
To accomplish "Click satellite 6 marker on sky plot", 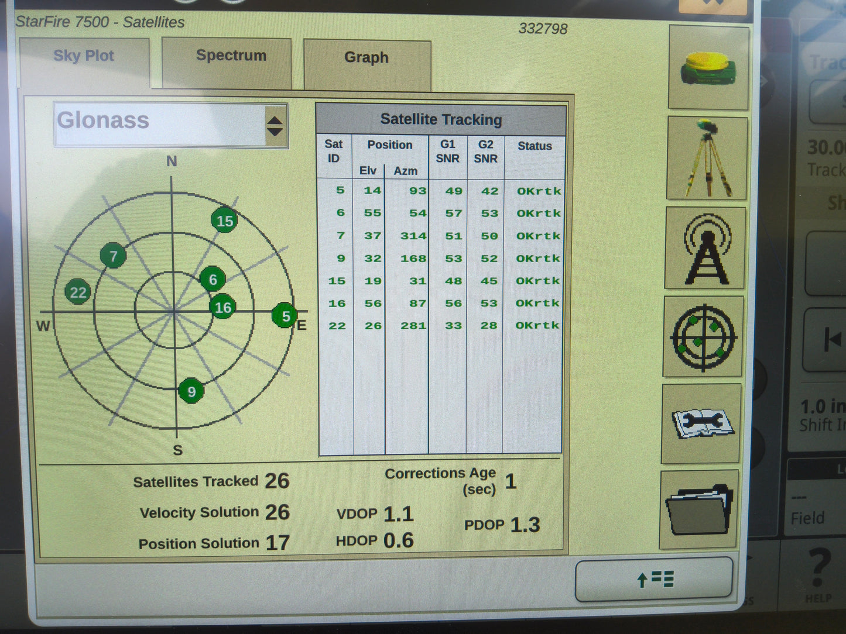I will point(213,280).
